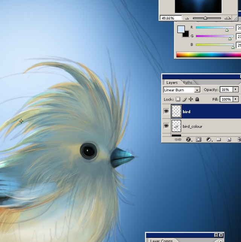Click the create new layer icon
The width and height of the screenshot is (241, 242).
pyautogui.click(x=229, y=140)
